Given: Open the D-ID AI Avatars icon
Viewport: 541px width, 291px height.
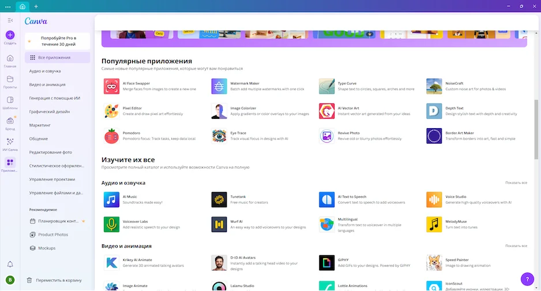Looking at the screenshot, I should 219,263.
